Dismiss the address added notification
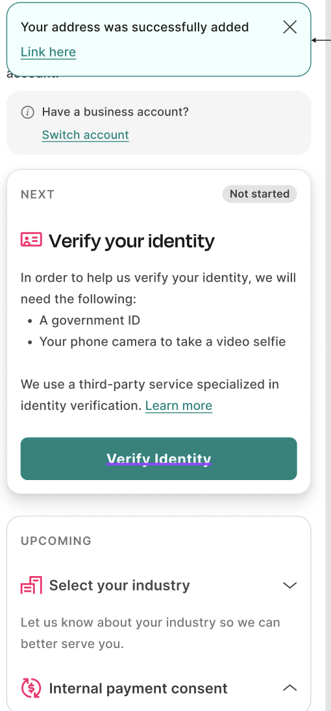This screenshot has height=711, width=331. [289, 27]
